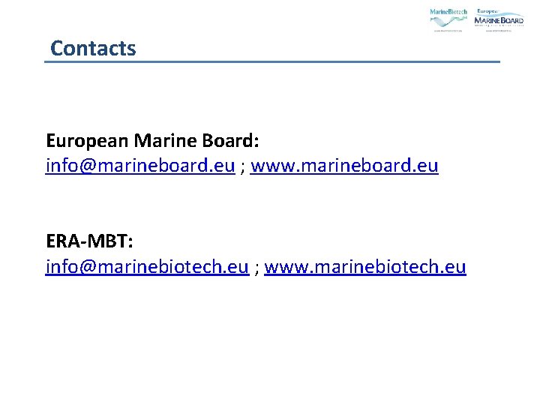Screen dimensions: 540x405
Task: Open the info@marinebiotech.eu email link
Action: click(x=148, y=267)
